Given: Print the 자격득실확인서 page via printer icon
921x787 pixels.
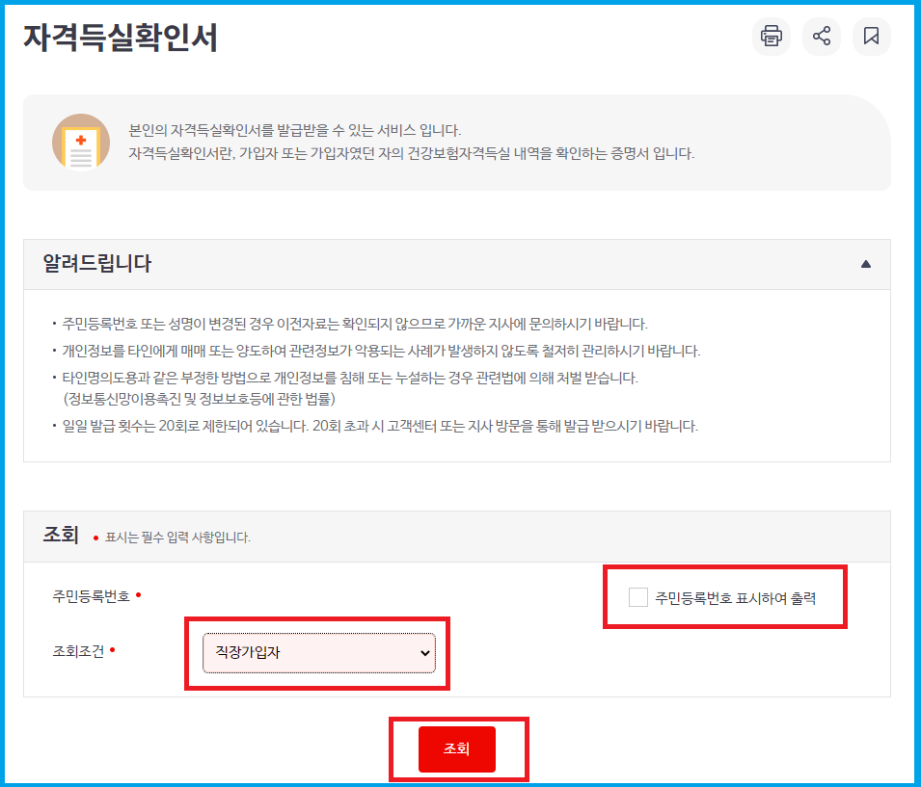Looking at the screenshot, I should pyautogui.click(x=771, y=37).
